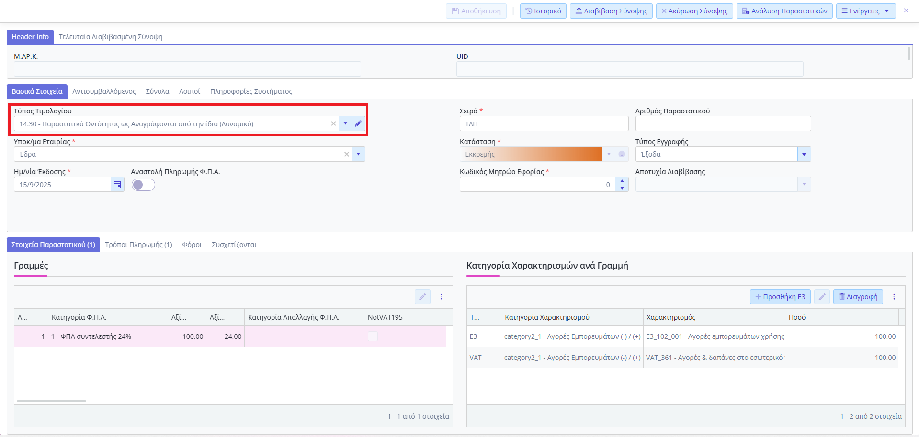Clear the Τύπος Τιμολογίου field with X icon
919x437 pixels.
point(333,124)
